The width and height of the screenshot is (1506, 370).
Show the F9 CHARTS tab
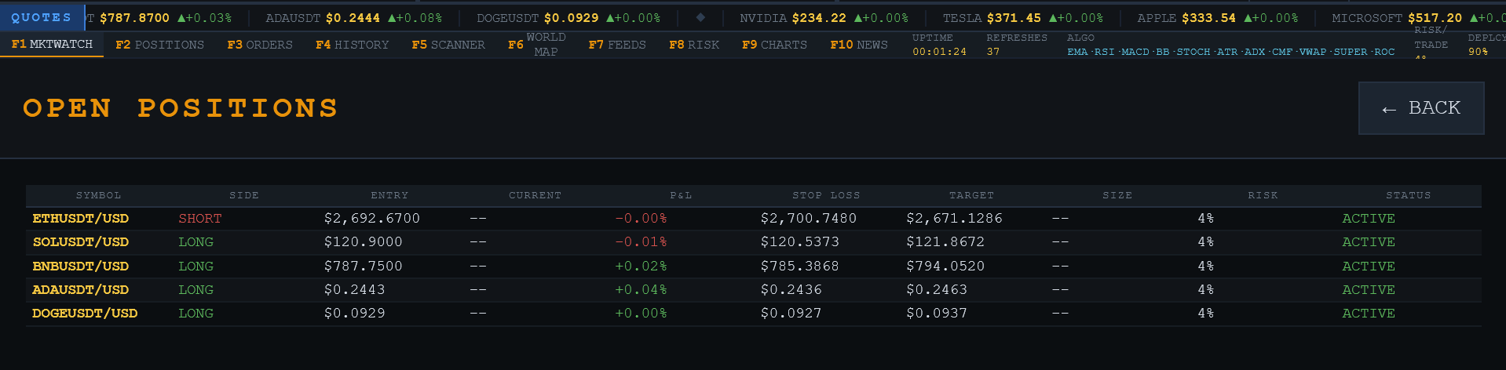pos(774,45)
